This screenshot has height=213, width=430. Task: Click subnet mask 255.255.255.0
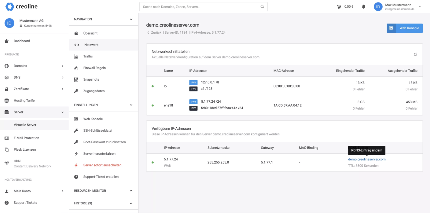click(218, 163)
